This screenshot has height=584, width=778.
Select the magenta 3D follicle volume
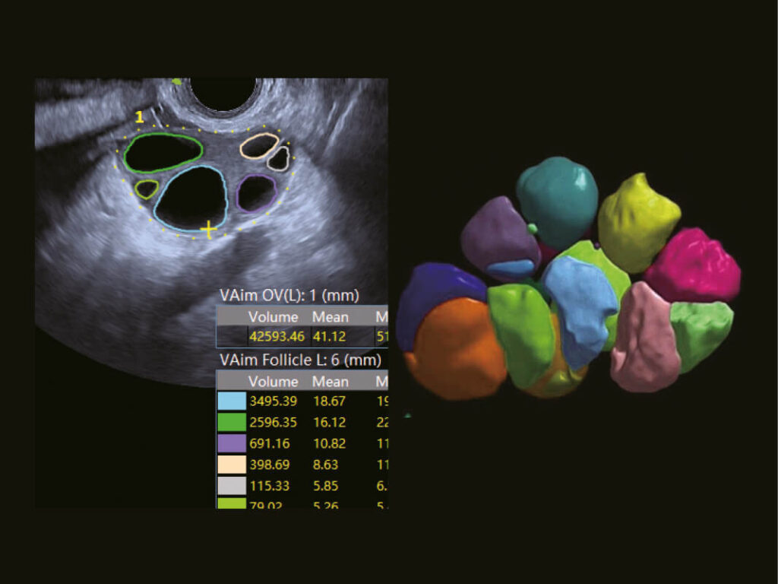[693, 265]
